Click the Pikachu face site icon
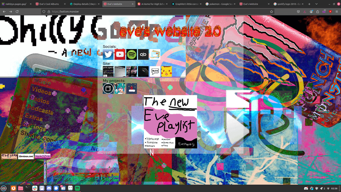 [166, 71]
